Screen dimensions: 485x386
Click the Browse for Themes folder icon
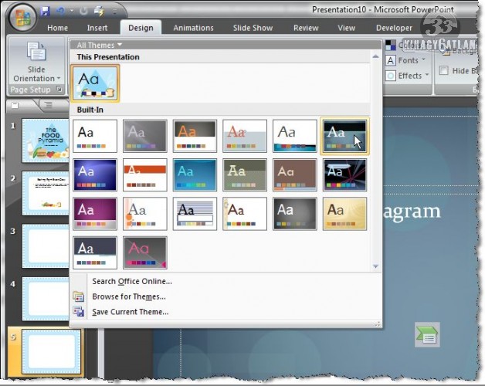pyautogui.click(x=79, y=296)
